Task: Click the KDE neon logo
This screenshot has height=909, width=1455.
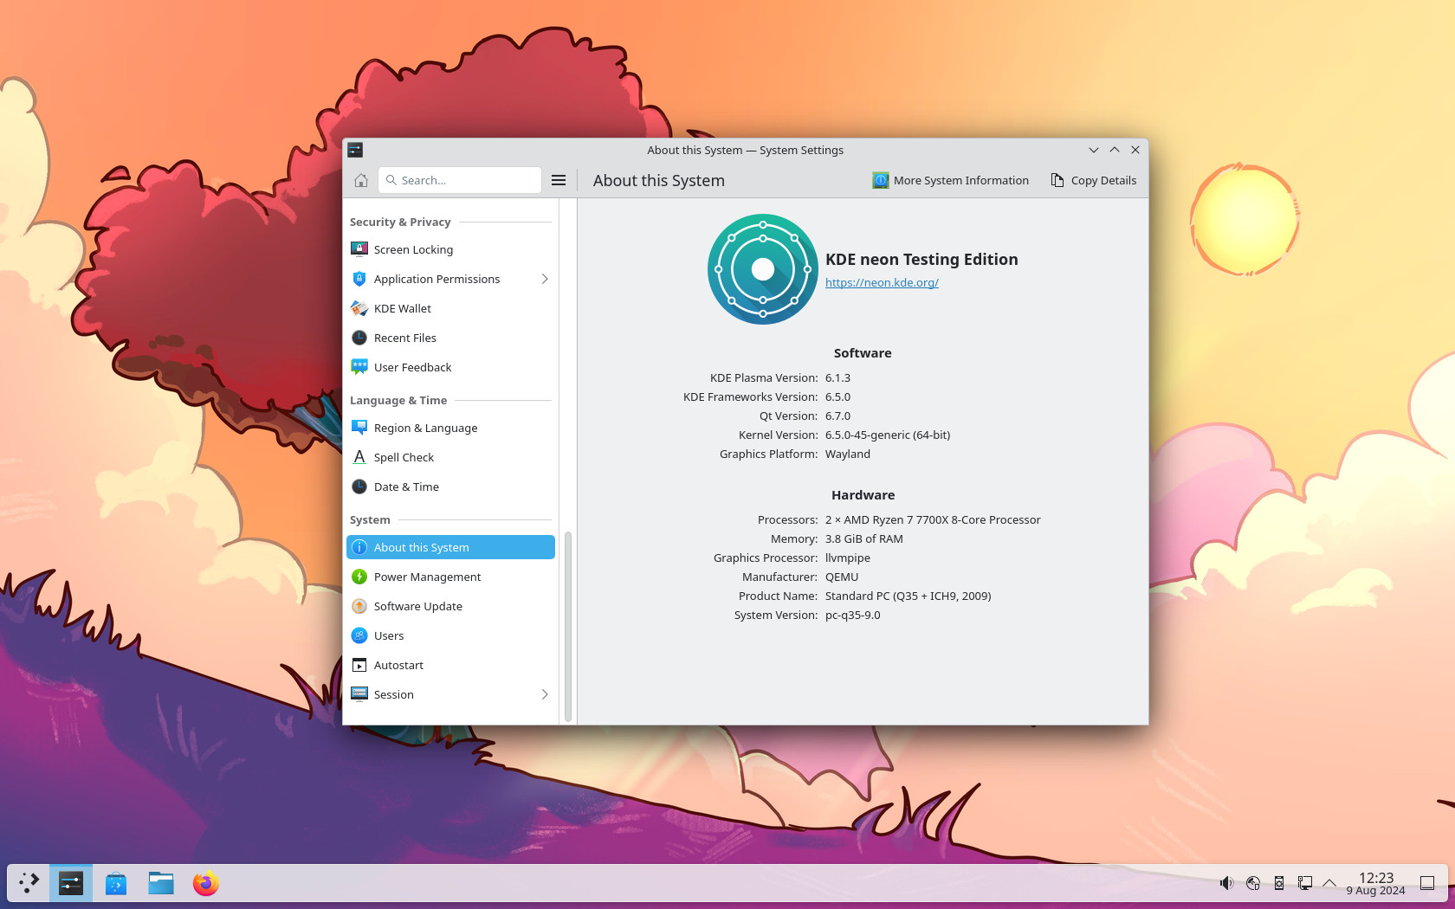Action: click(763, 269)
